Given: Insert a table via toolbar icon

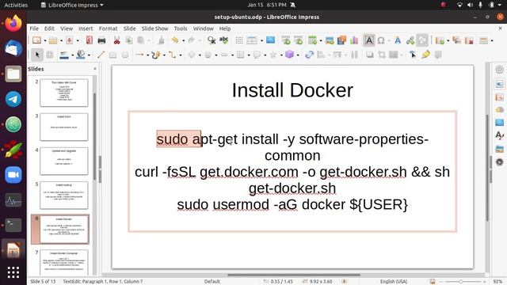Looking at the screenshot, I should 312,40.
